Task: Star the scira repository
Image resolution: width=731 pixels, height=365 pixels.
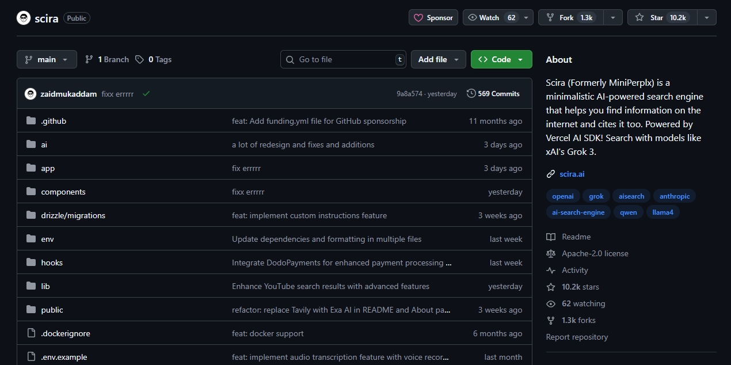Action: (x=662, y=18)
